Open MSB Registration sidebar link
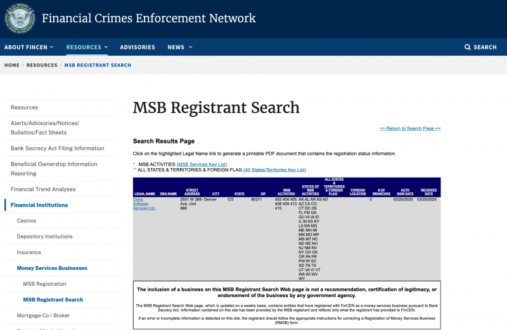This screenshot has height=330, width=507. click(44, 284)
